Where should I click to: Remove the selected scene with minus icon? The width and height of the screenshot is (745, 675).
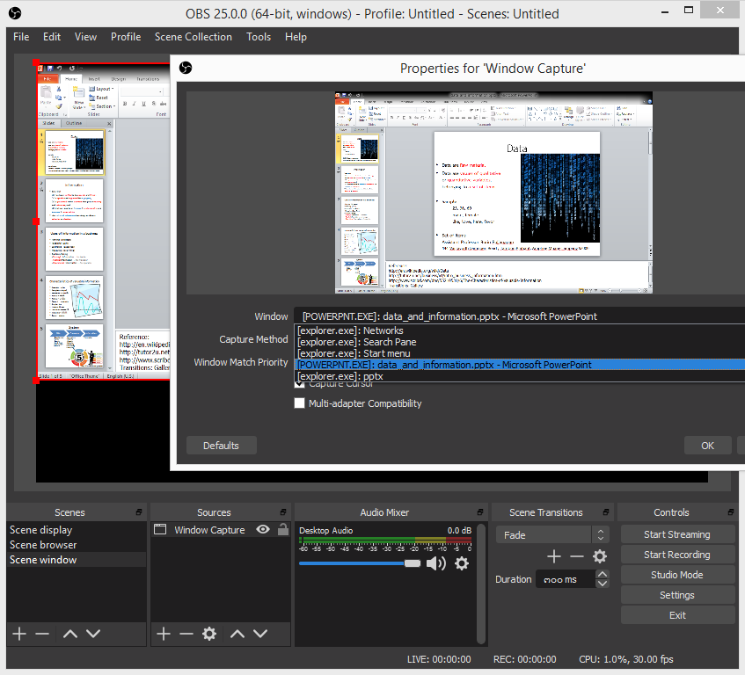point(42,634)
